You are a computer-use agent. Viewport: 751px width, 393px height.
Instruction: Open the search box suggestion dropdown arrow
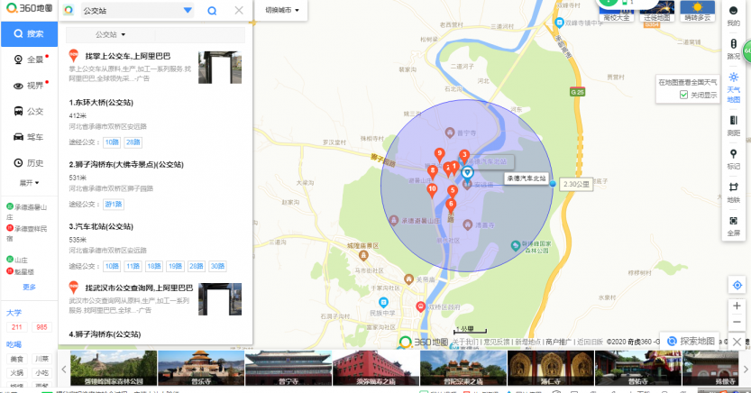188,11
